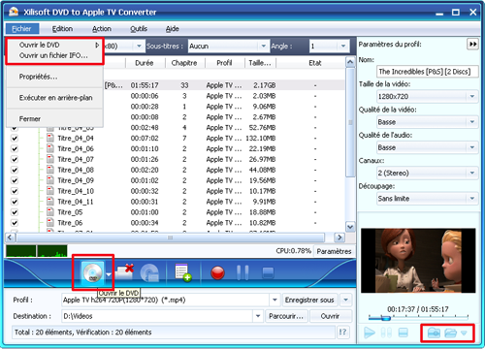This screenshot has width=485, height=349.
Task: Expand snapshot options arrow under preview
Action: [x=464, y=333]
